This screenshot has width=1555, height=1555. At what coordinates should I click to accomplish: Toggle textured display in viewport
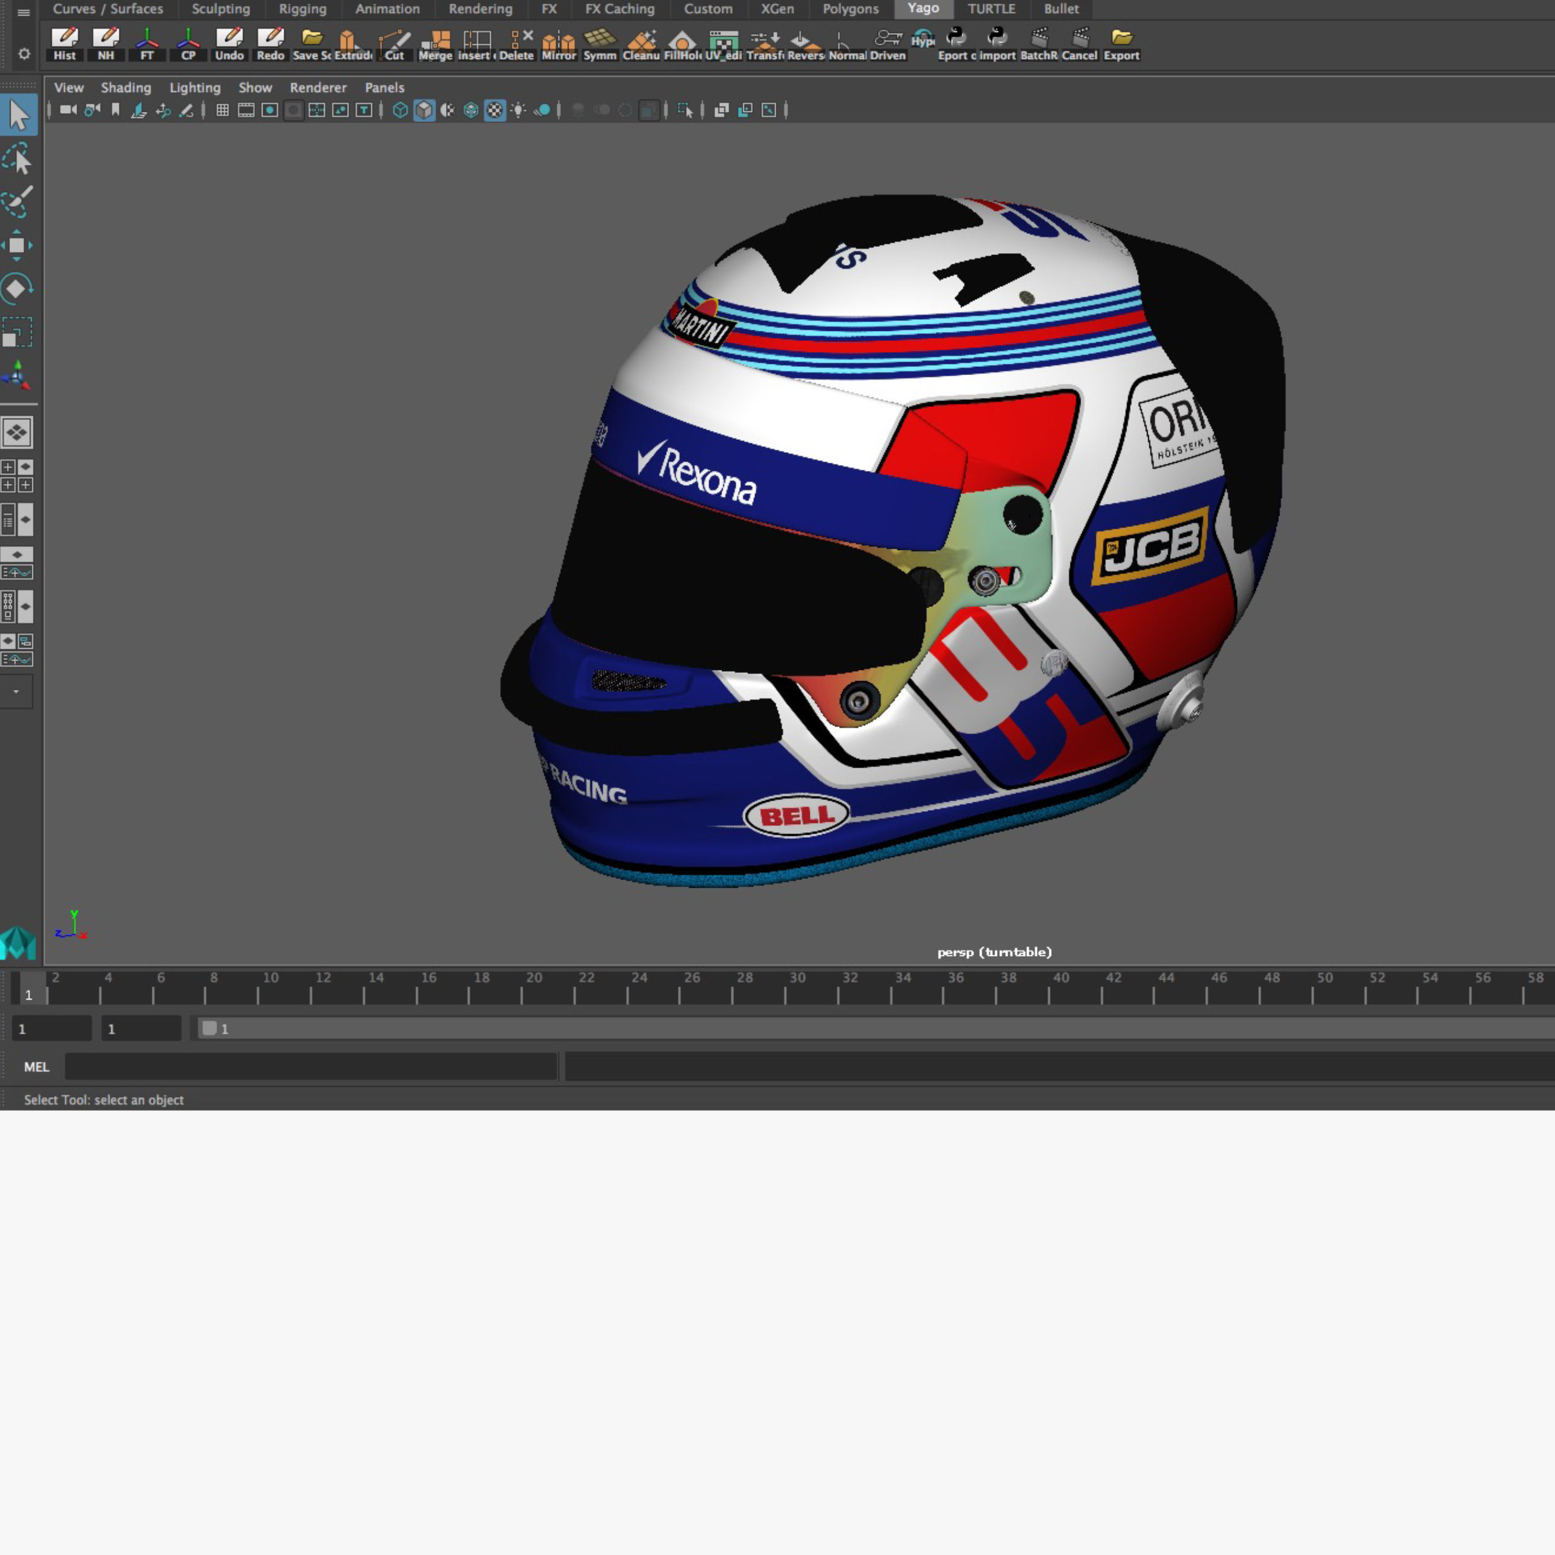click(495, 110)
